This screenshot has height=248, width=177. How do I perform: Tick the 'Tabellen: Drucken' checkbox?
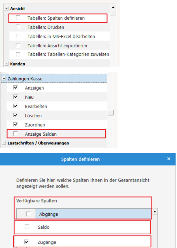[18, 27]
